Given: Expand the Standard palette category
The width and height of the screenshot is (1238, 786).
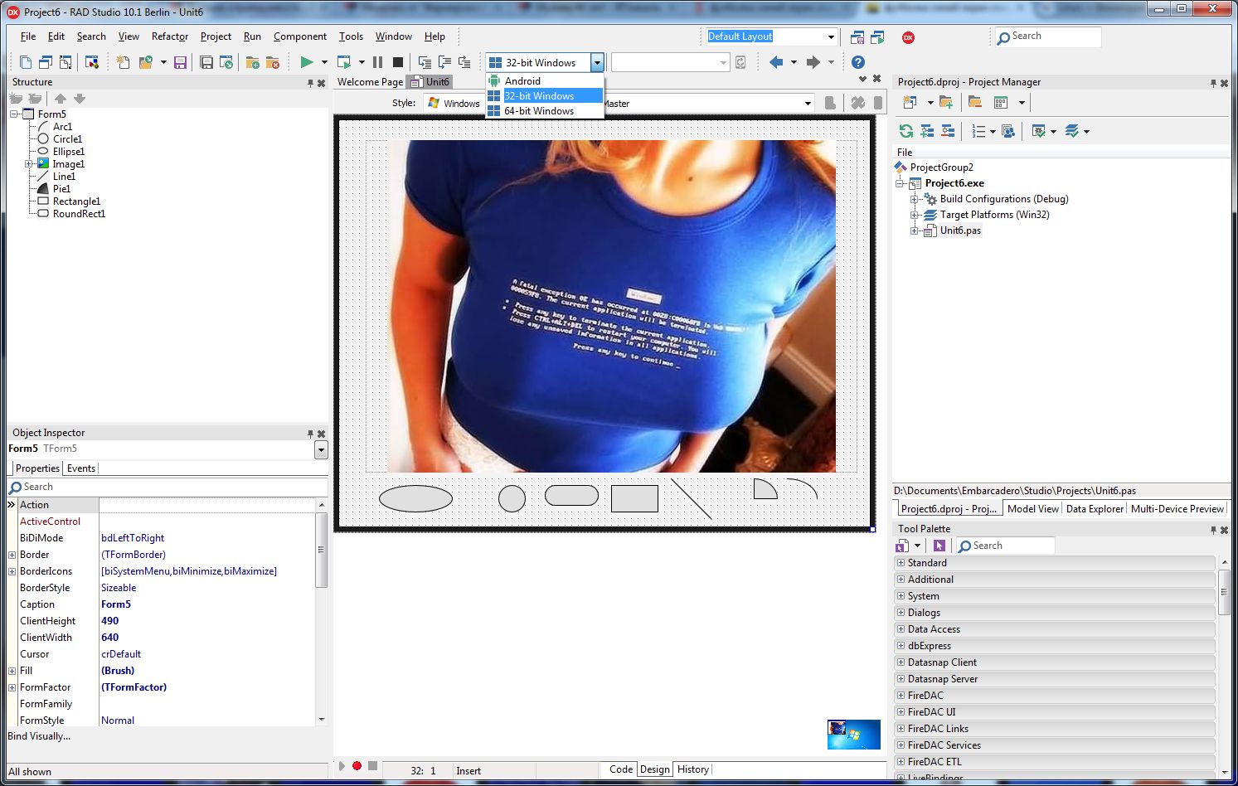Looking at the screenshot, I should click(901, 562).
